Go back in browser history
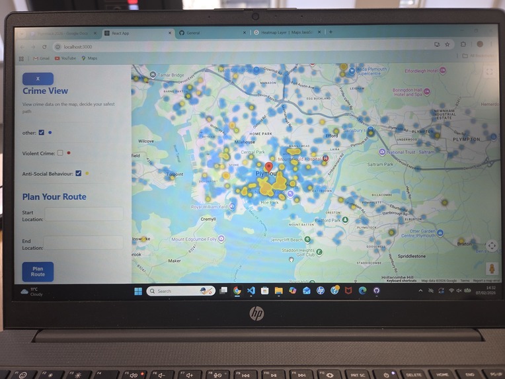 pyautogui.click(x=22, y=47)
